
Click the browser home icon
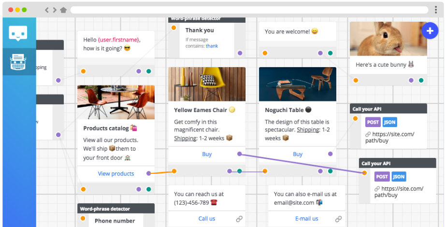tap(63, 10)
